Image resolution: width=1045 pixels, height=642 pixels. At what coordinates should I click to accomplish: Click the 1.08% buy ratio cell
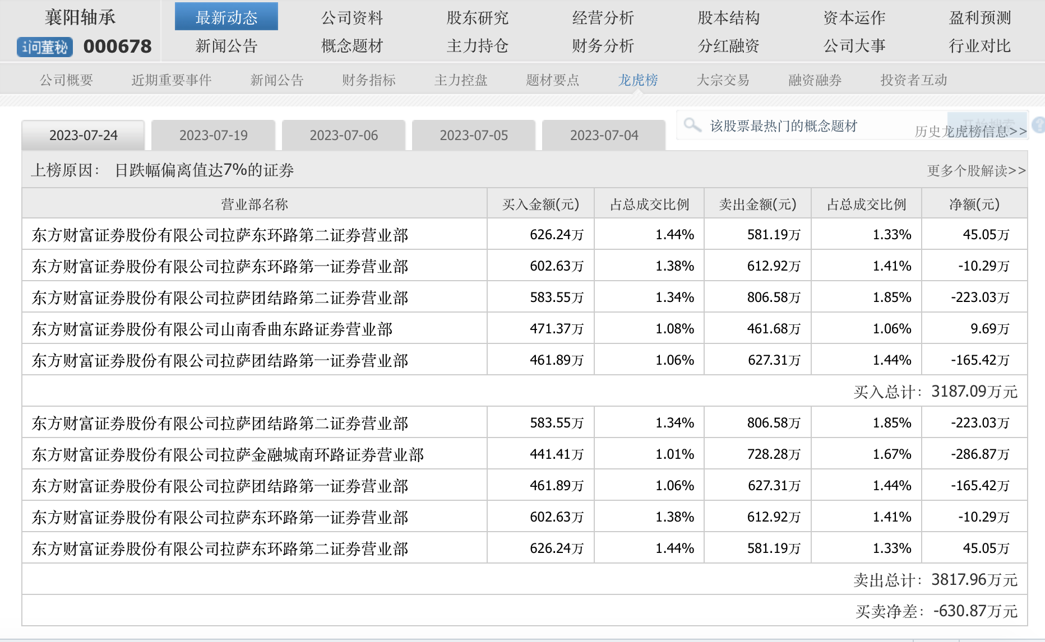pyautogui.click(x=675, y=329)
